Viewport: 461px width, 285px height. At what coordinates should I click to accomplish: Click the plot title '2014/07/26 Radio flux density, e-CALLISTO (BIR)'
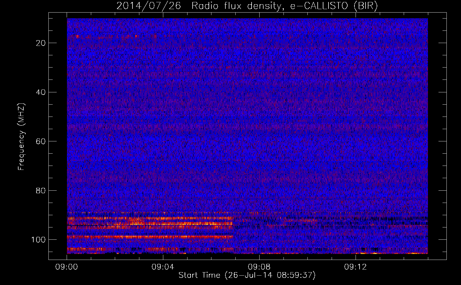click(247, 6)
